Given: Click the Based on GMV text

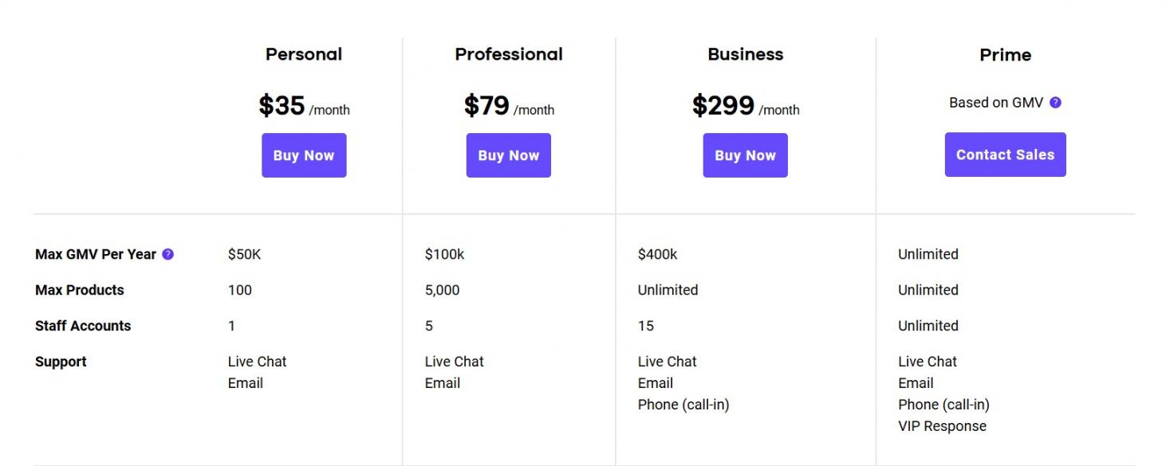Looking at the screenshot, I should [x=995, y=103].
